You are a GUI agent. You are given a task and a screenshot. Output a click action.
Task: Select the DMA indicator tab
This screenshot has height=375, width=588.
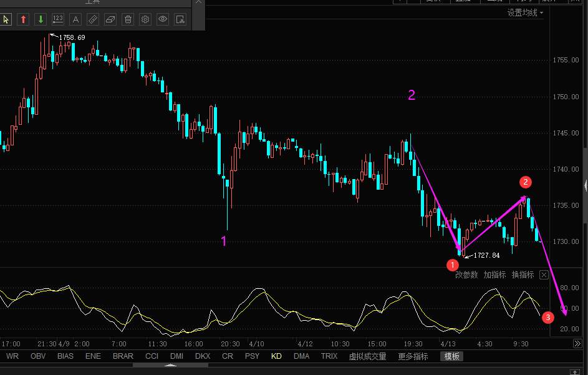pos(302,356)
